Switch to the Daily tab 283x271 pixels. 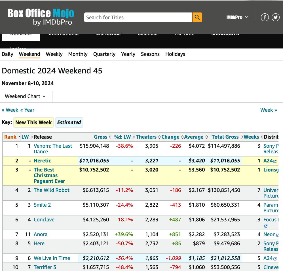pos(7,54)
